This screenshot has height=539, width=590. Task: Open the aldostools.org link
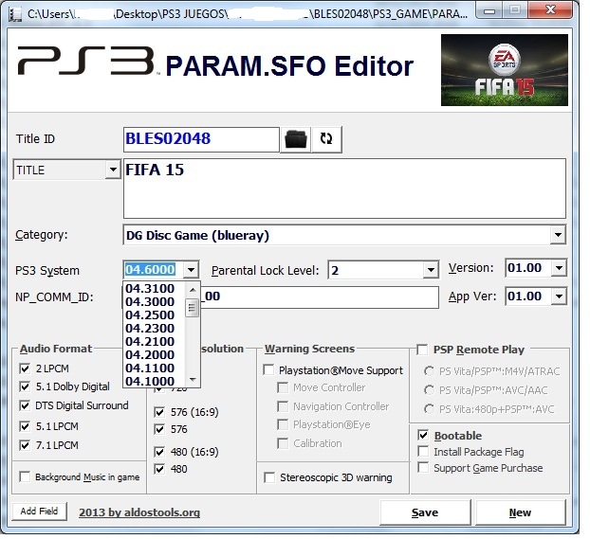coord(139,512)
